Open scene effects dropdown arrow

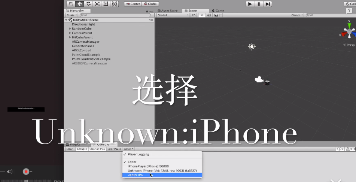click(221, 15)
